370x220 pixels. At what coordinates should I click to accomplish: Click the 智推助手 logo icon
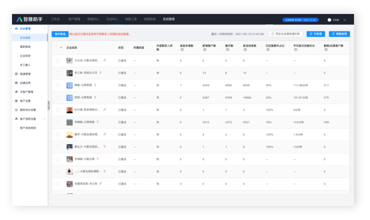coord(19,19)
